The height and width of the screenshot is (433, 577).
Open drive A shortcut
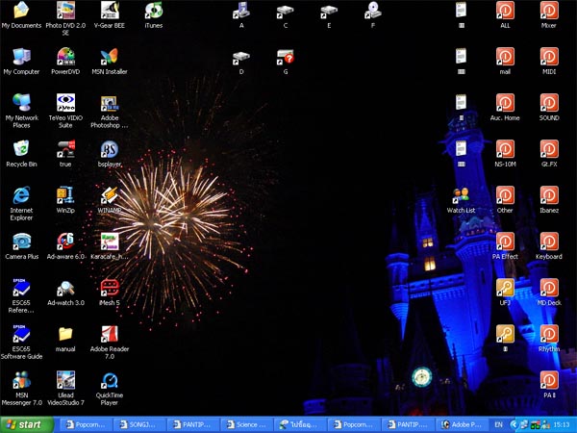pyautogui.click(x=241, y=11)
